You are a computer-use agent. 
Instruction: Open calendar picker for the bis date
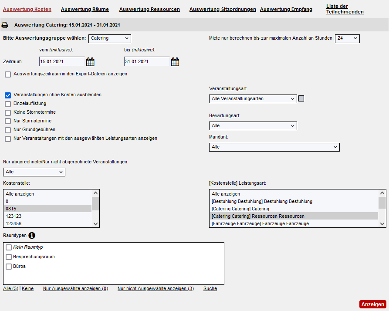coord(175,62)
